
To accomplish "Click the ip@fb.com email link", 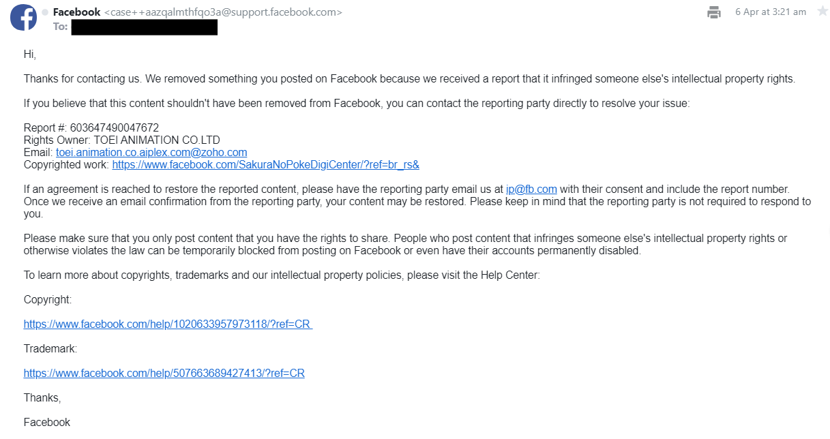I will (x=531, y=190).
